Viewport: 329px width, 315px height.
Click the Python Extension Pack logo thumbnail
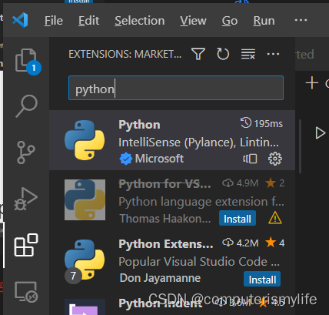(x=85, y=260)
